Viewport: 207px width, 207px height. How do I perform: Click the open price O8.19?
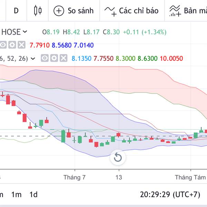51,32
